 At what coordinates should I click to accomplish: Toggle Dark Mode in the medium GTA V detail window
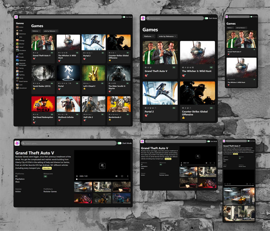click(x=208, y=141)
